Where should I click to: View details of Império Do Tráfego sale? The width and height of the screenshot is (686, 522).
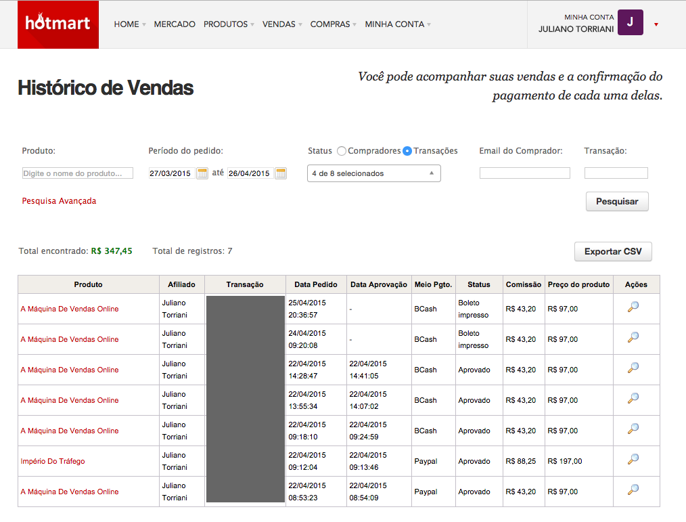pos(633,459)
